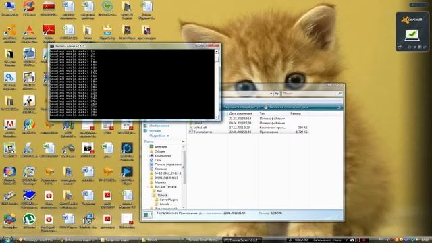
Task: Click the Windows Start button
Action: 7,240
